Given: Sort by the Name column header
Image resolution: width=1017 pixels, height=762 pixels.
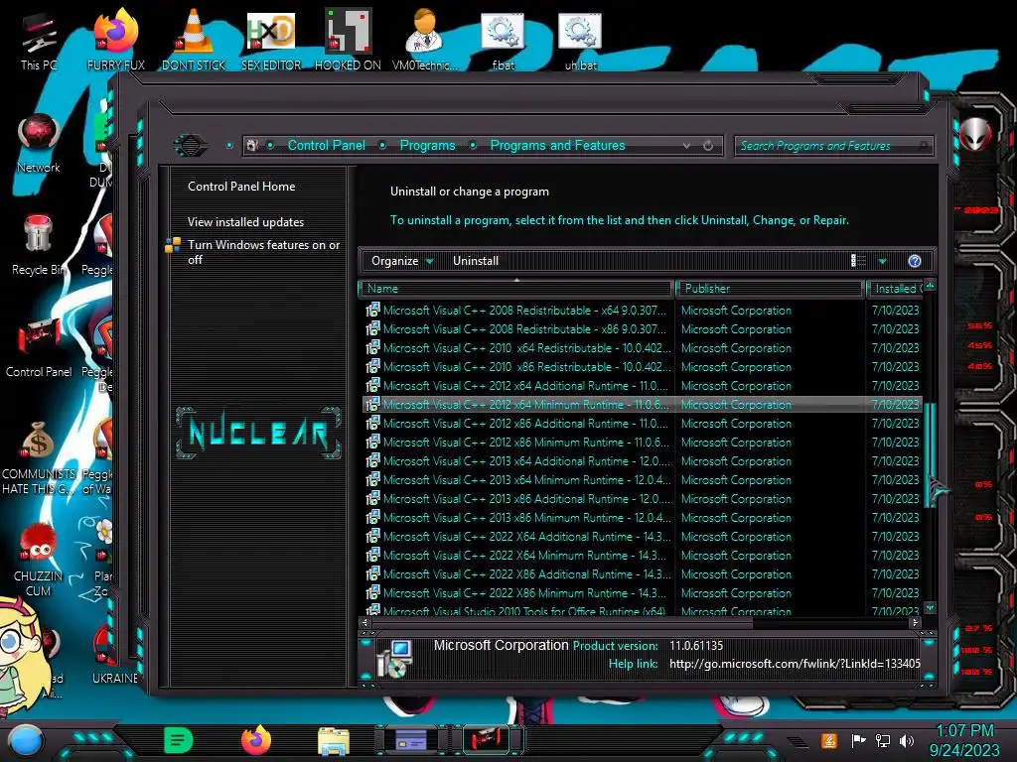Looking at the screenshot, I should pos(516,289).
